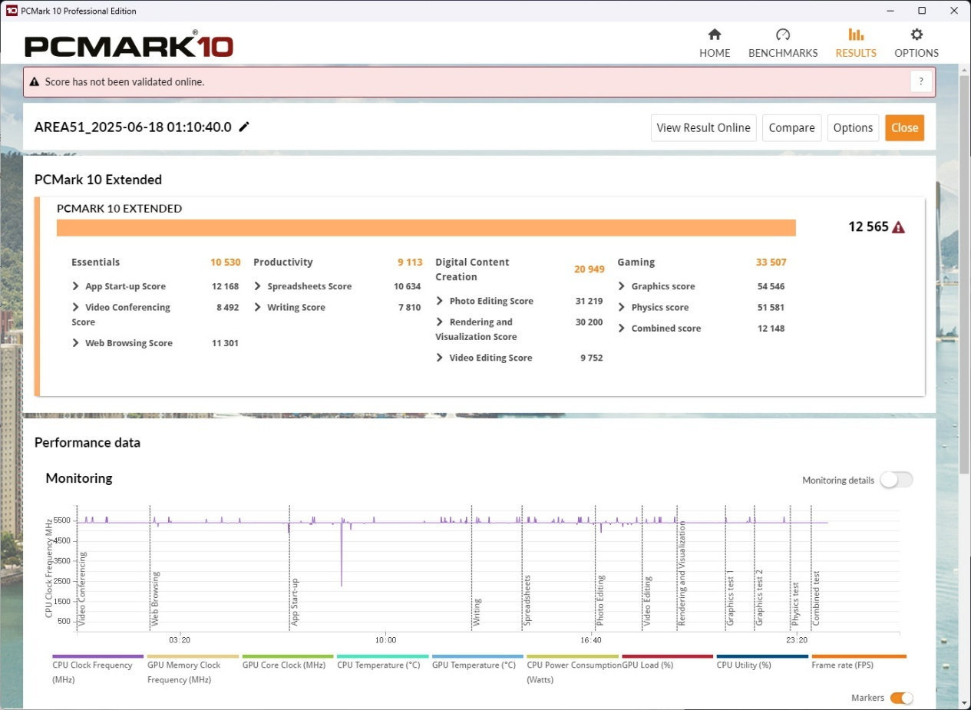971x710 pixels.
Task: Turn off the Markers switch
Action: point(902,698)
